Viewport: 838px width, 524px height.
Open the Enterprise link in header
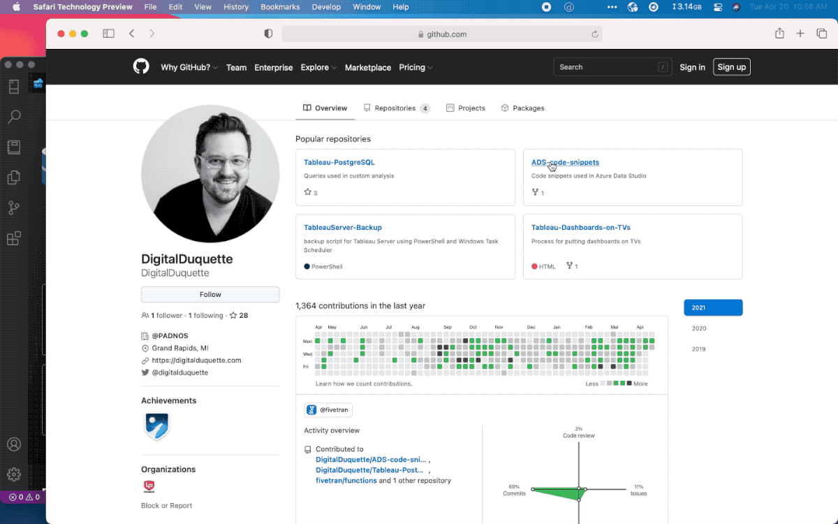(x=274, y=67)
